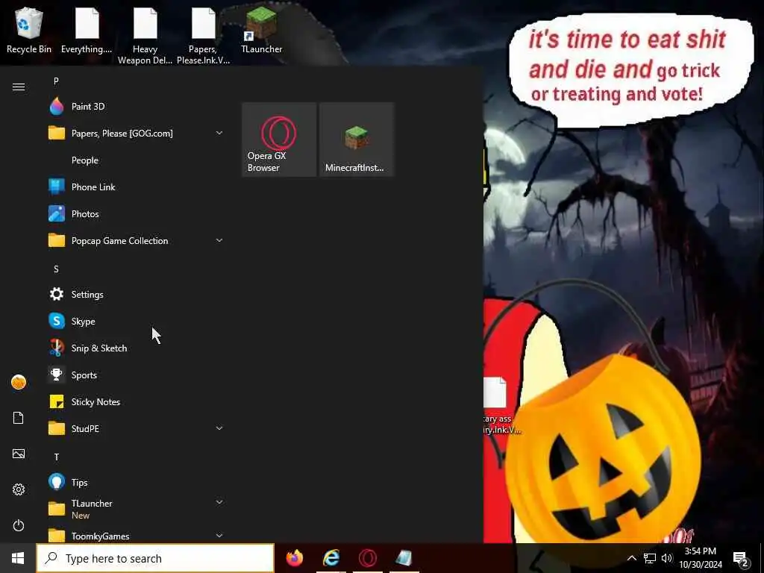Image resolution: width=764 pixels, height=573 pixels.
Task: Open the People app entry
Action: [136, 160]
